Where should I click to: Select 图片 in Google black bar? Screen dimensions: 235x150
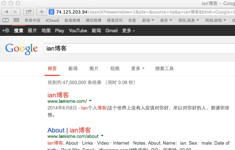tap(32, 30)
